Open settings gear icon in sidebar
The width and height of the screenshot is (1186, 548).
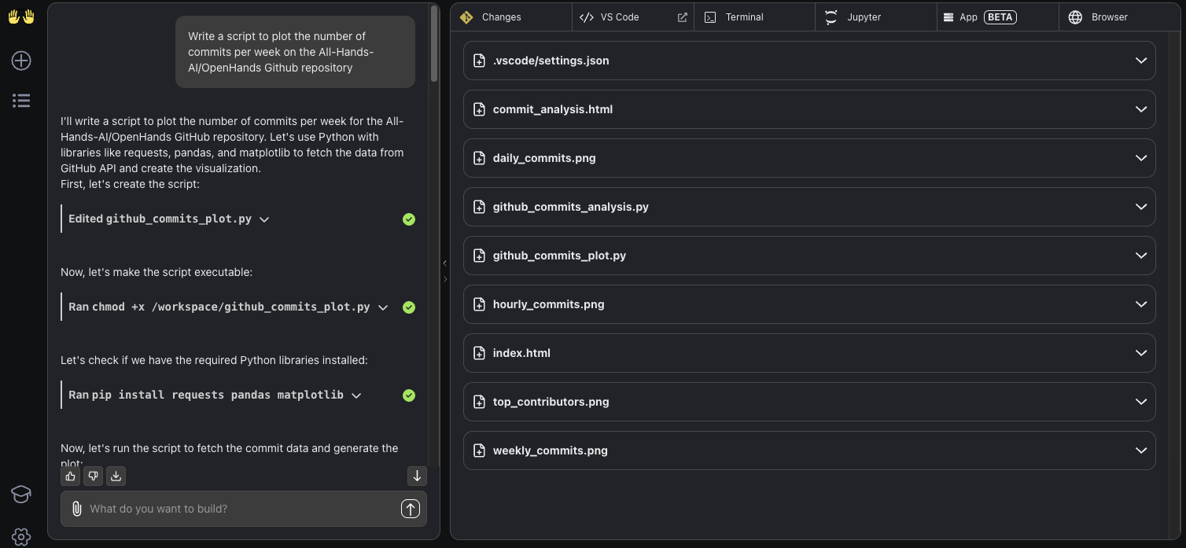(x=21, y=537)
